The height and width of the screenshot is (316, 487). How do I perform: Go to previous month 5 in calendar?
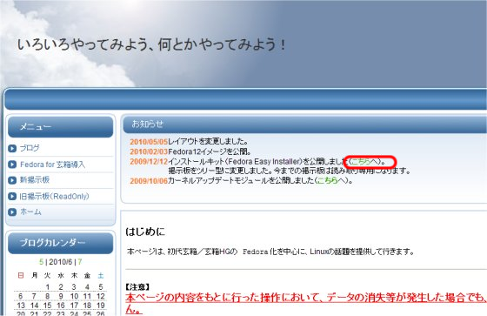[42, 262]
